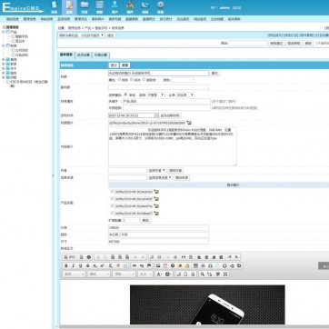
Task: Open the template (模板) header icon
Action: pos(100,7)
